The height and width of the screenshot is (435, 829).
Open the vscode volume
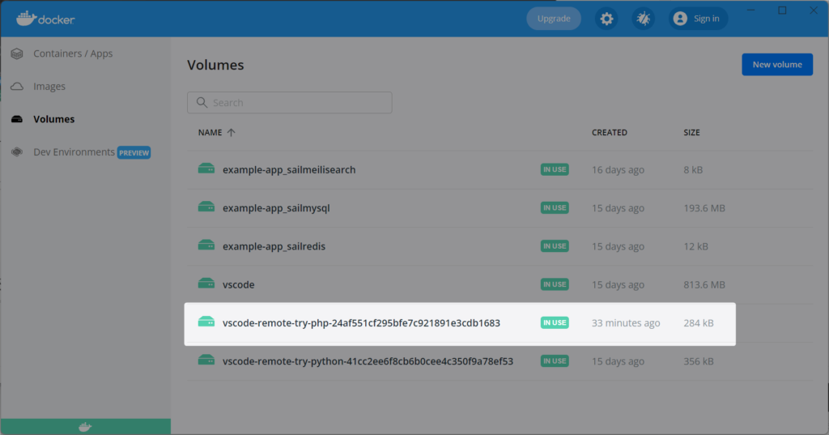[x=239, y=284]
